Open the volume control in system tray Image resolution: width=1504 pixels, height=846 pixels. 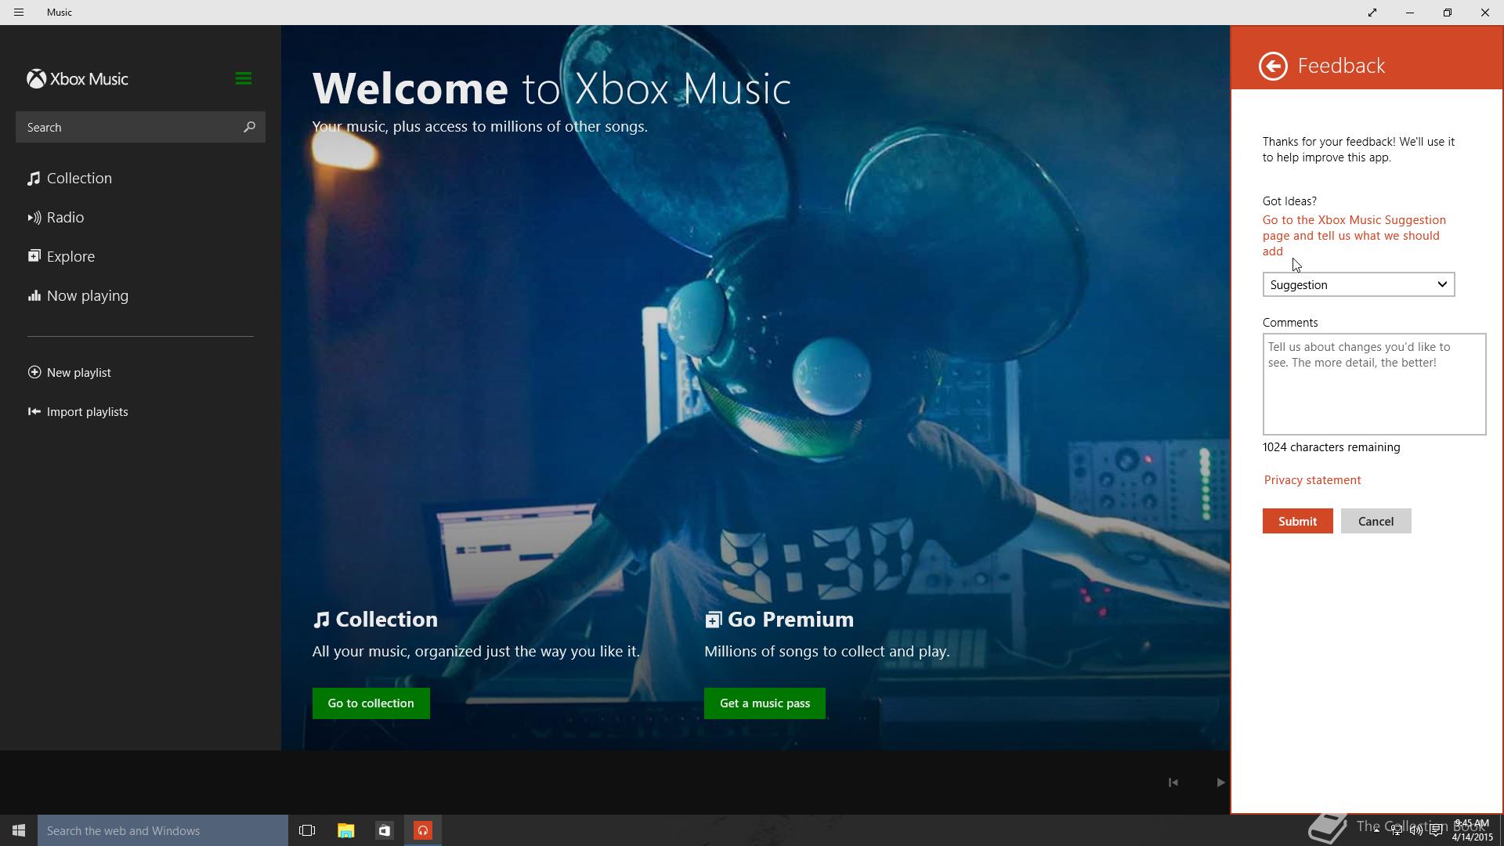tap(1416, 831)
